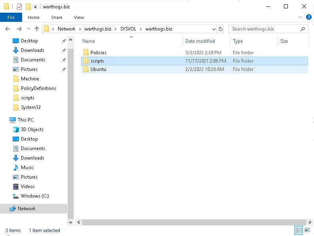This screenshot has height=236, width=314.
Task: Expand the chevron after SYSVOL in address bar
Action: 141,29
